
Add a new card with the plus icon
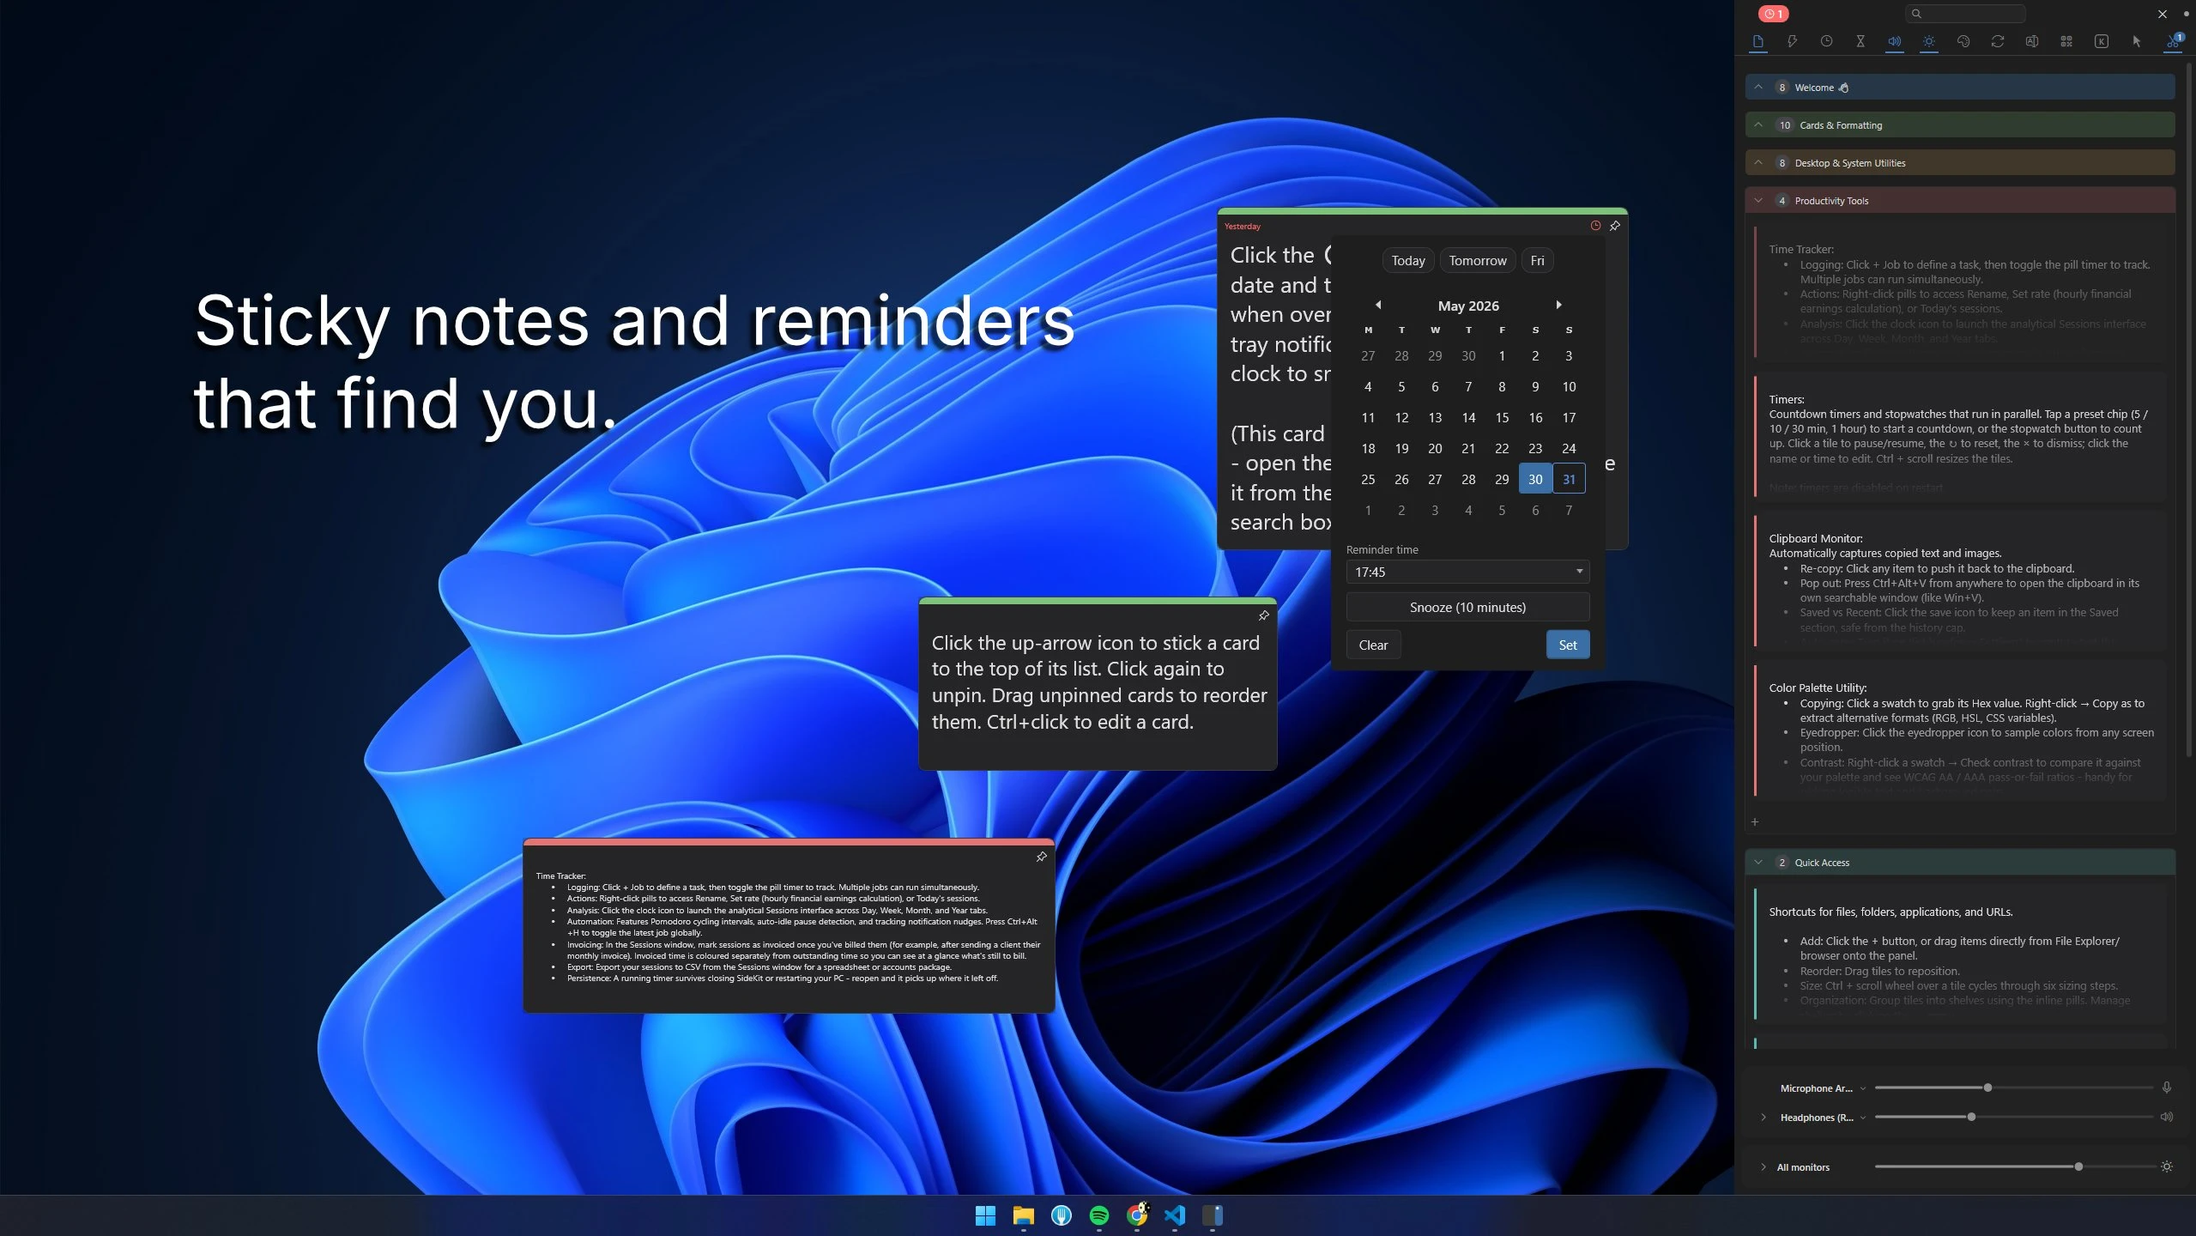click(x=1755, y=821)
